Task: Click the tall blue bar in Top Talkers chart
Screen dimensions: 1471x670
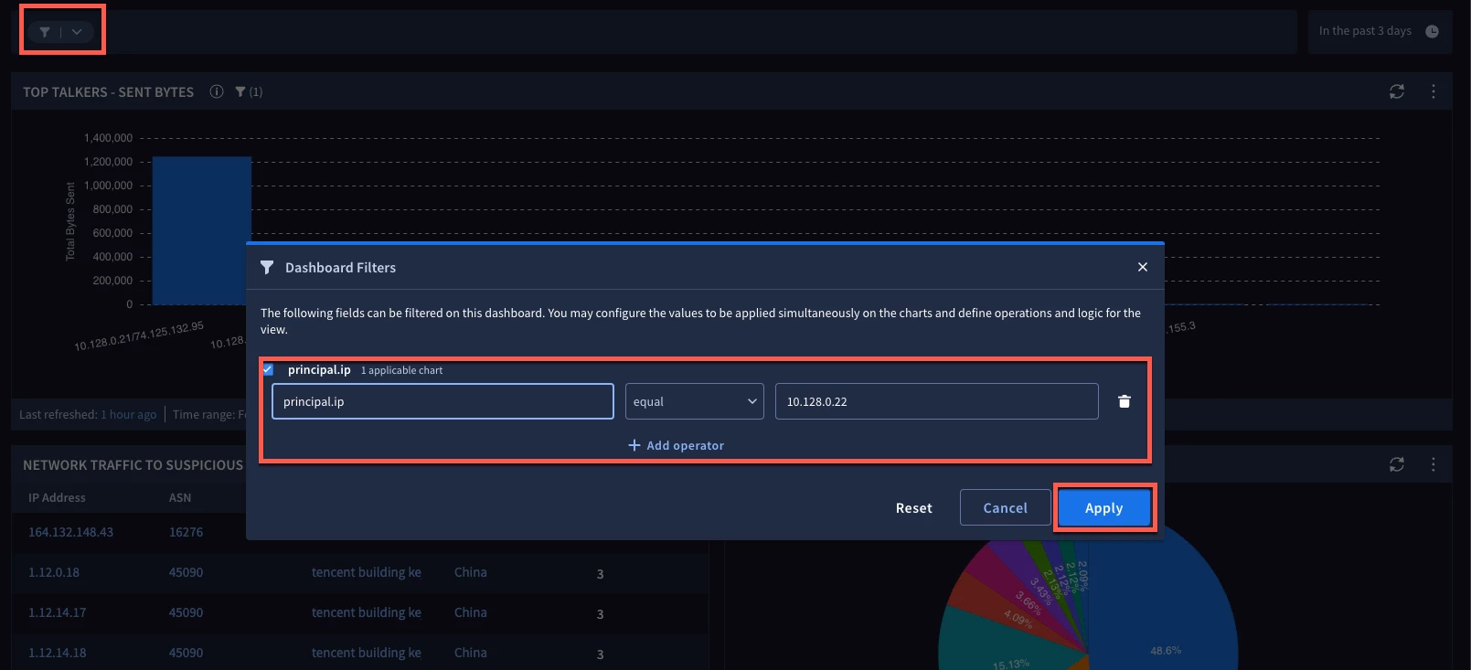Action: (x=202, y=230)
